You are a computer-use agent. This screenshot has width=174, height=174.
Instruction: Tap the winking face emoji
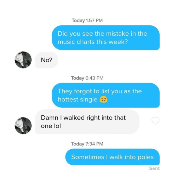pyautogui.click(x=103, y=99)
